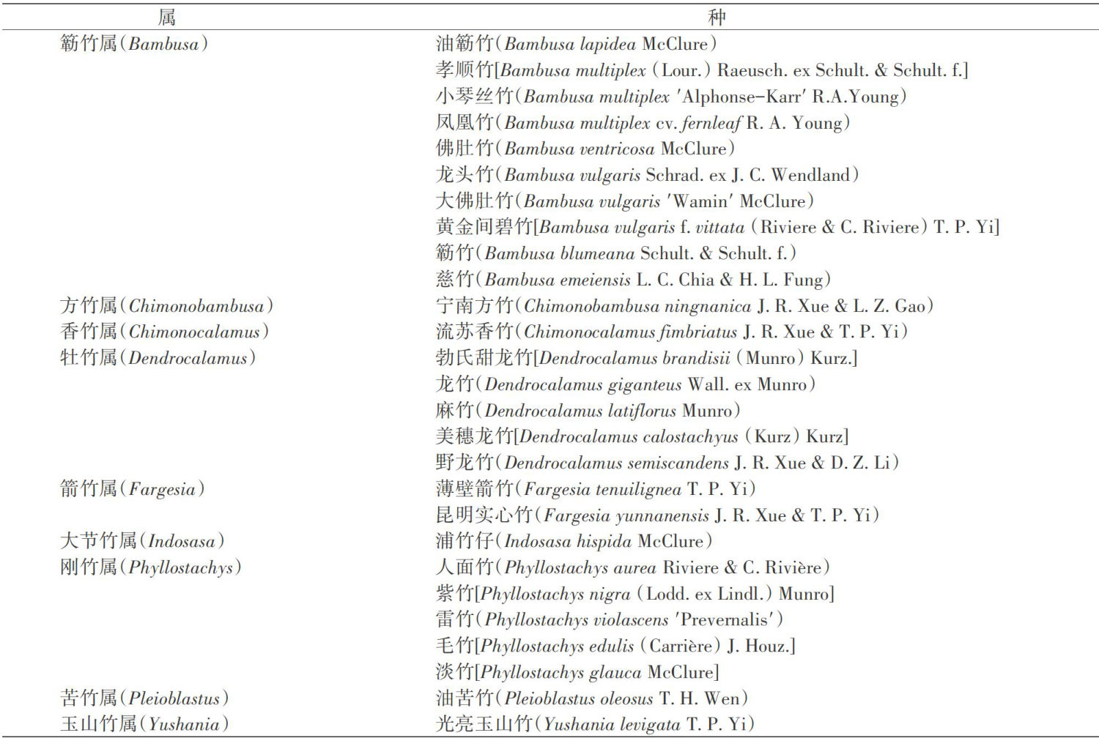Select the 簕竹属 (Bambusa) genus cell

pos(134,44)
